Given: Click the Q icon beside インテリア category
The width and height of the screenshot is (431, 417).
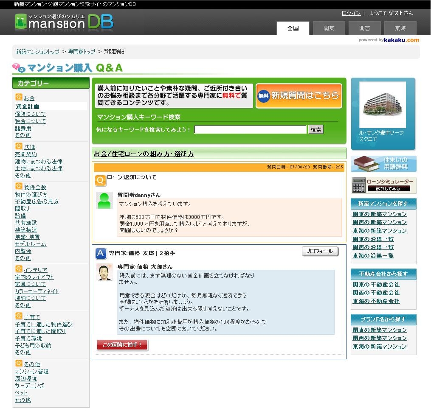Looking at the screenshot, I should coord(19,269).
